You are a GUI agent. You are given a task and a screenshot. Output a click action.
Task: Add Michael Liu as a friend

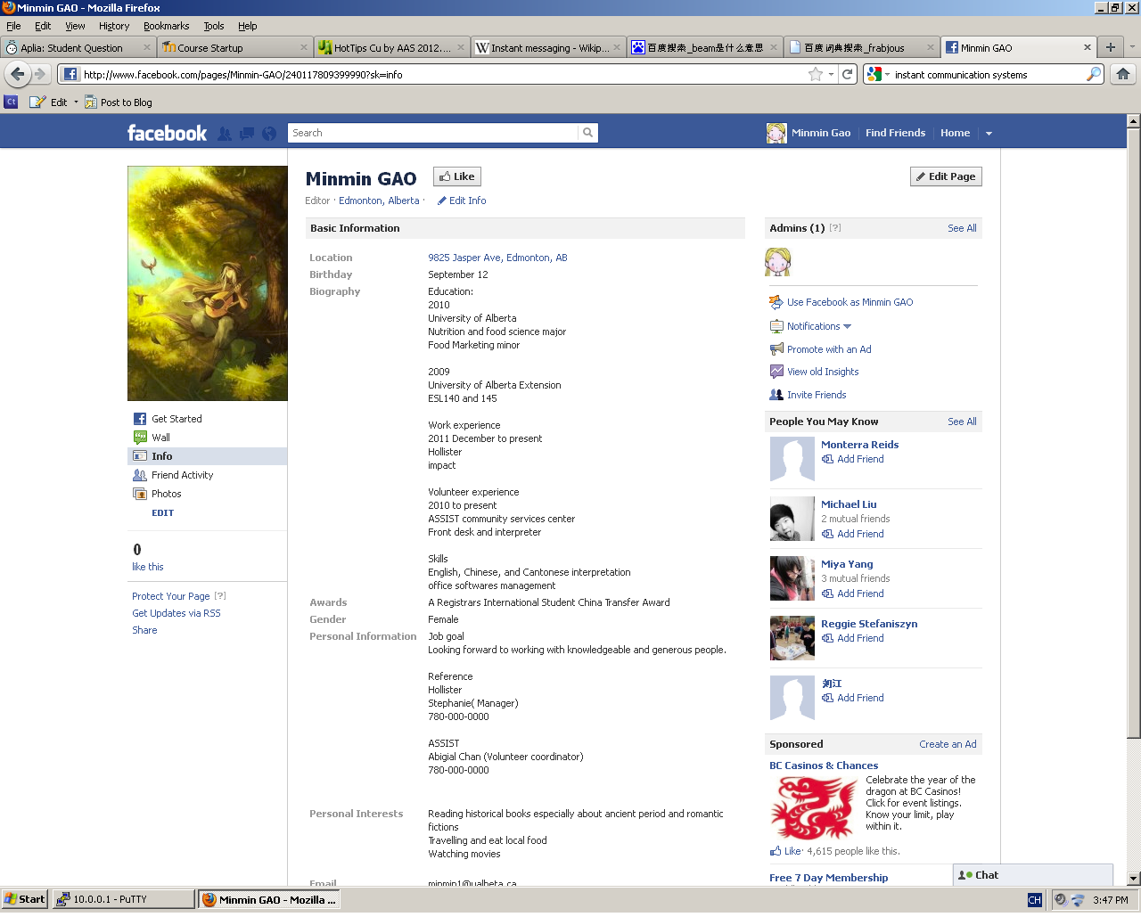pyautogui.click(x=853, y=534)
